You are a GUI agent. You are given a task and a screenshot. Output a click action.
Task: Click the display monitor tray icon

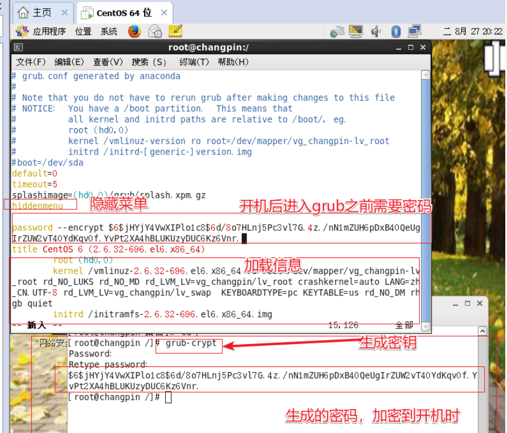click(x=356, y=32)
